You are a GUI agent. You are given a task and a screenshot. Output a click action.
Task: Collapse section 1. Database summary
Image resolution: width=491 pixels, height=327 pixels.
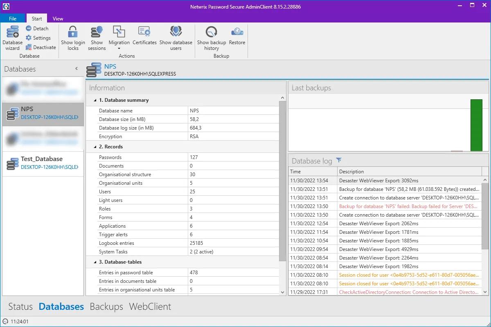(96, 100)
